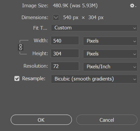Open the Pixels/Inch resolution units dropdown
This screenshot has width=140, height=131.
click(x=110, y=67)
